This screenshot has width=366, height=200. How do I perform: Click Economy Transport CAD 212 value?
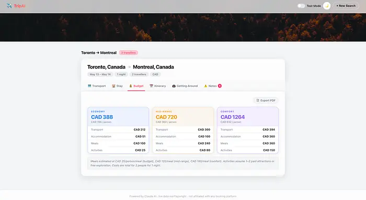point(140,129)
